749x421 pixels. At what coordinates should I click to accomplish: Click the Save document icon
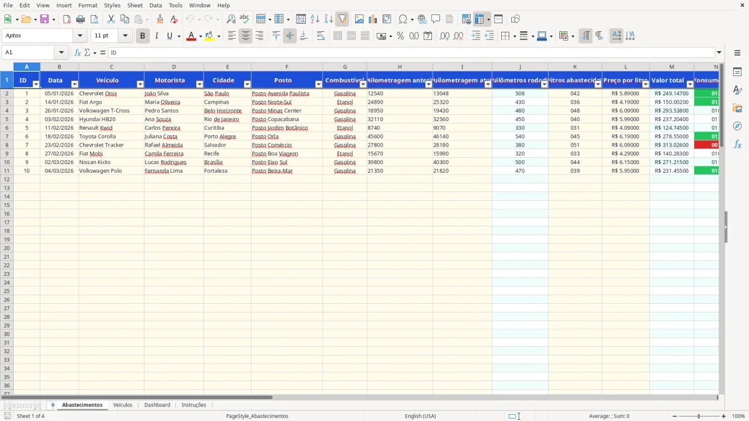pyautogui.click(x=44, y=19)
